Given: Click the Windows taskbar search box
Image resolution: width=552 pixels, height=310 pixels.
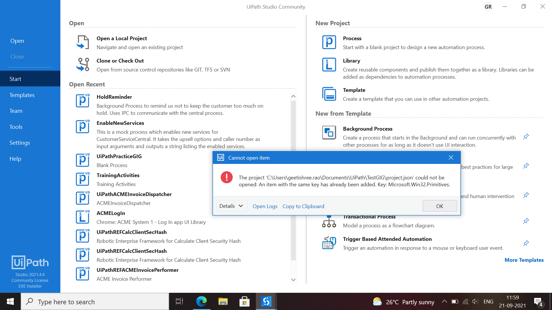Looking at the screenshot, I should tap(95, 302).
